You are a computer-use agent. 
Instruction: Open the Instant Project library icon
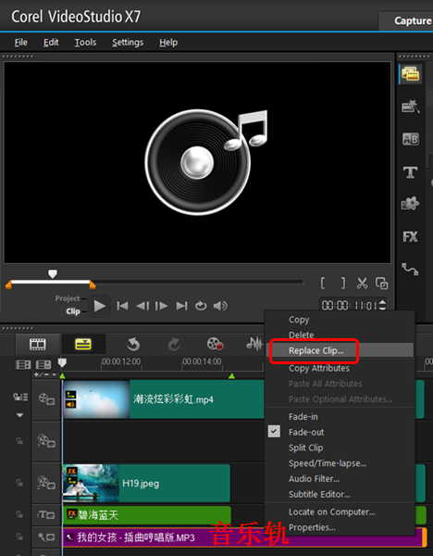pos(411,107)
